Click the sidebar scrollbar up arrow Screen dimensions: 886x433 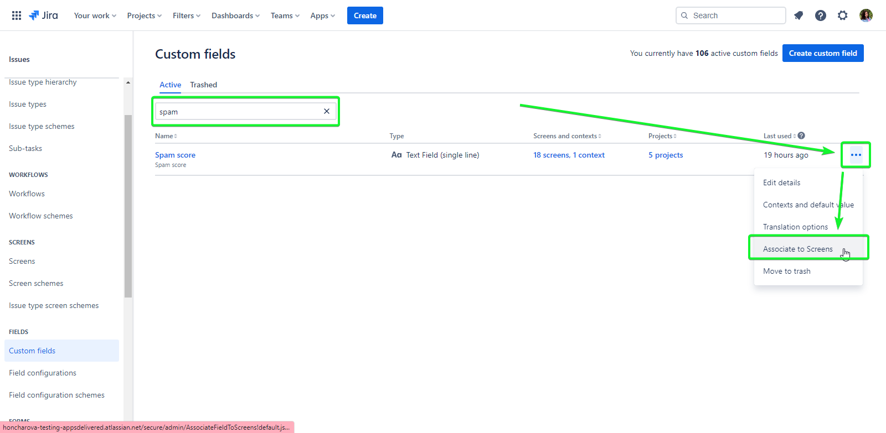coord(128,82)
